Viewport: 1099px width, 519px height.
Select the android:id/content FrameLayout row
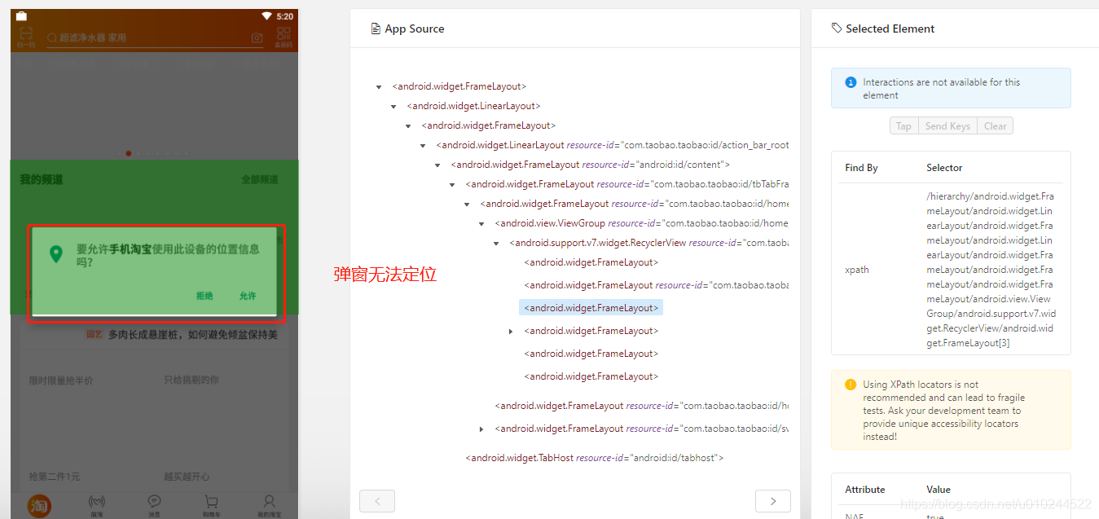coord(590,165)
